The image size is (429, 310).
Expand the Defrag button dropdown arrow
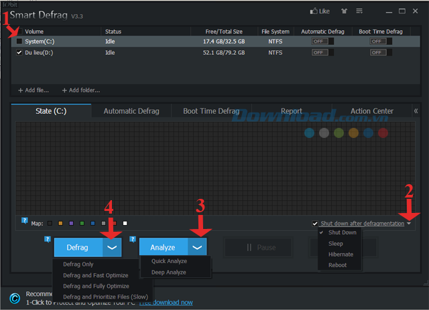pos(112,247)
